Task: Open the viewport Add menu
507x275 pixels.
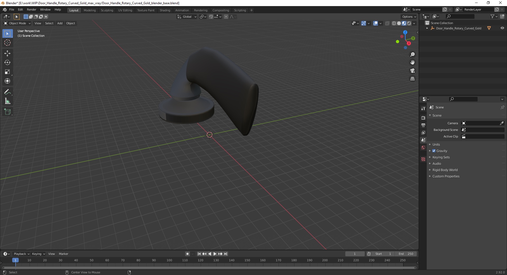Action: [60, 23]
